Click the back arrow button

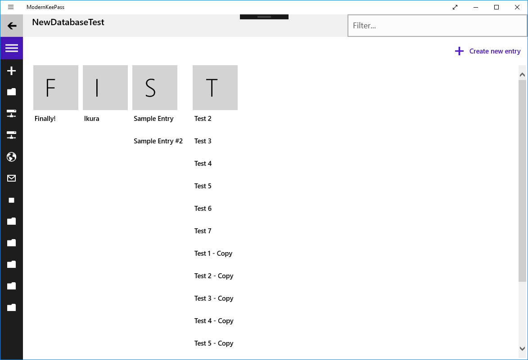pos(12,26)
